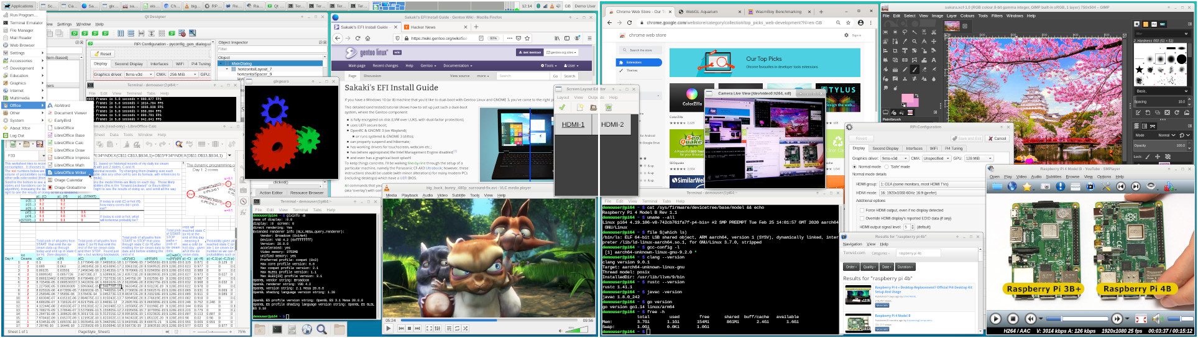
Task: Open SMPlayer preferences tools icon
Action: tap(1105, 186)
